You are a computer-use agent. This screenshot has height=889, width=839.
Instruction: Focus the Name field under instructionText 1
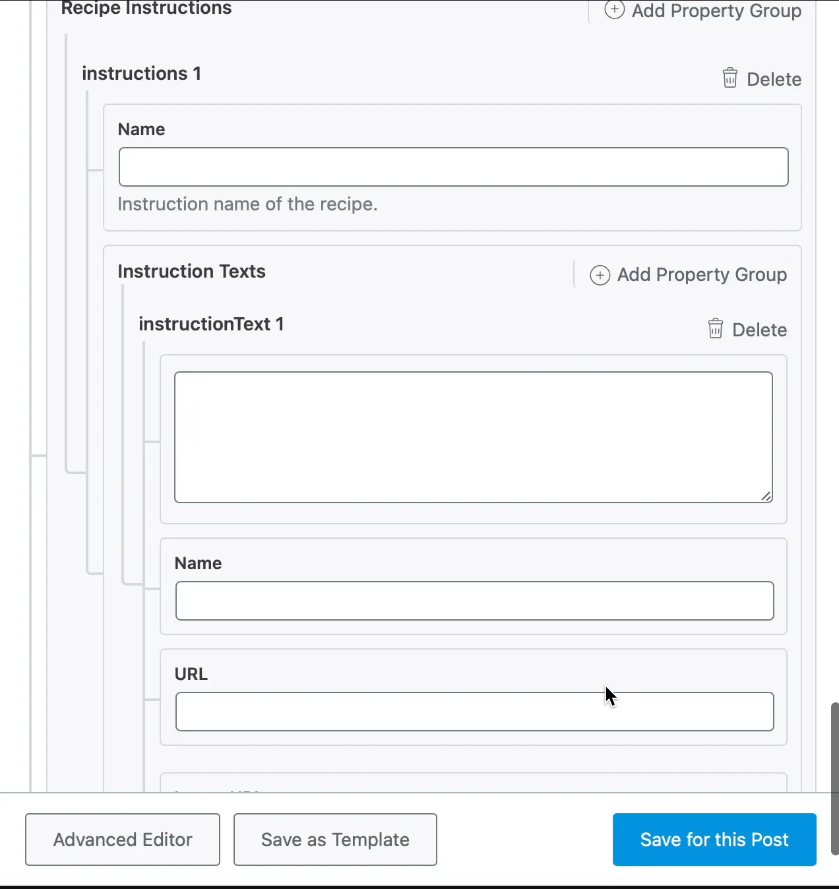click(x=474, y=601)
